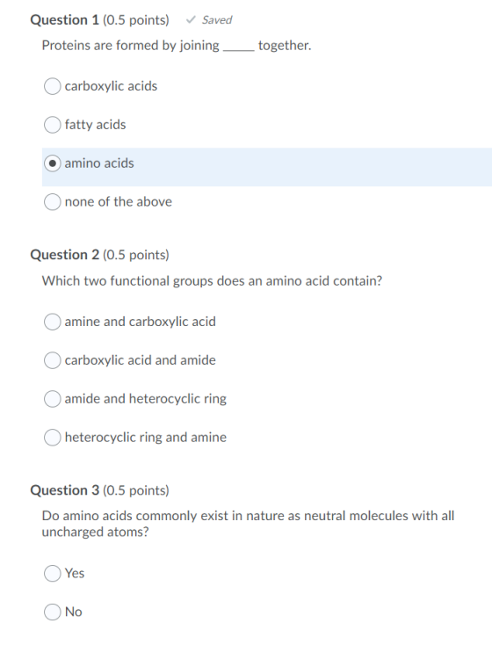Click the Saved checkmark icon
492x645 pixels.
point(191,19)
